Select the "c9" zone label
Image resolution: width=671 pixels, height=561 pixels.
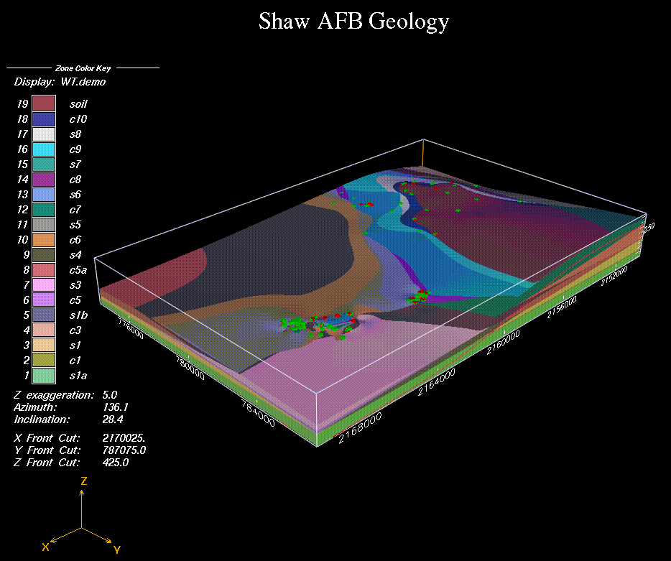75,149
